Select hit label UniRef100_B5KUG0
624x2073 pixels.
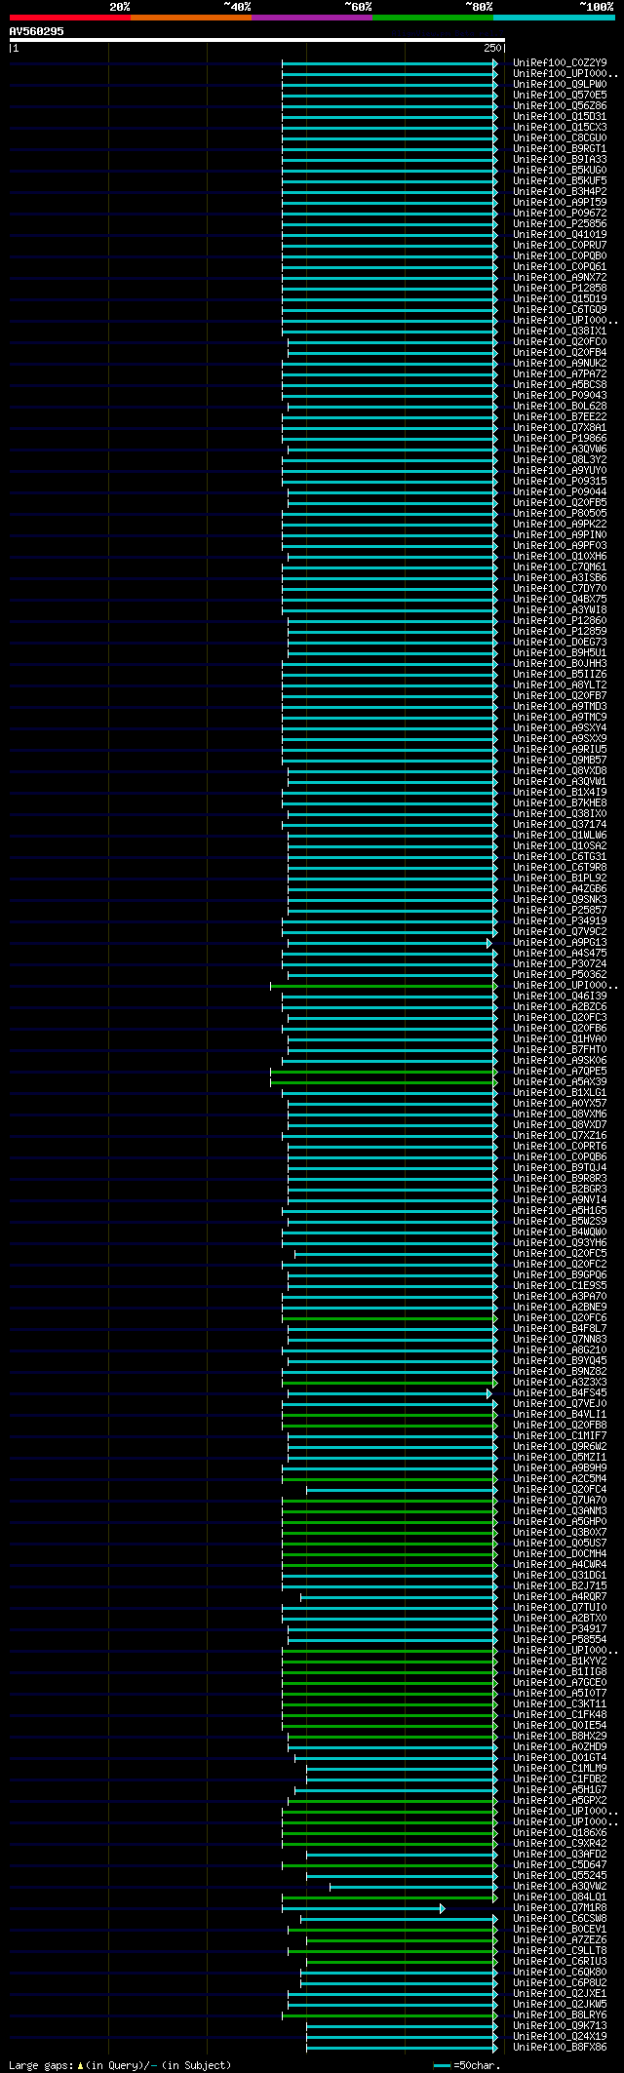coord(560,170)
